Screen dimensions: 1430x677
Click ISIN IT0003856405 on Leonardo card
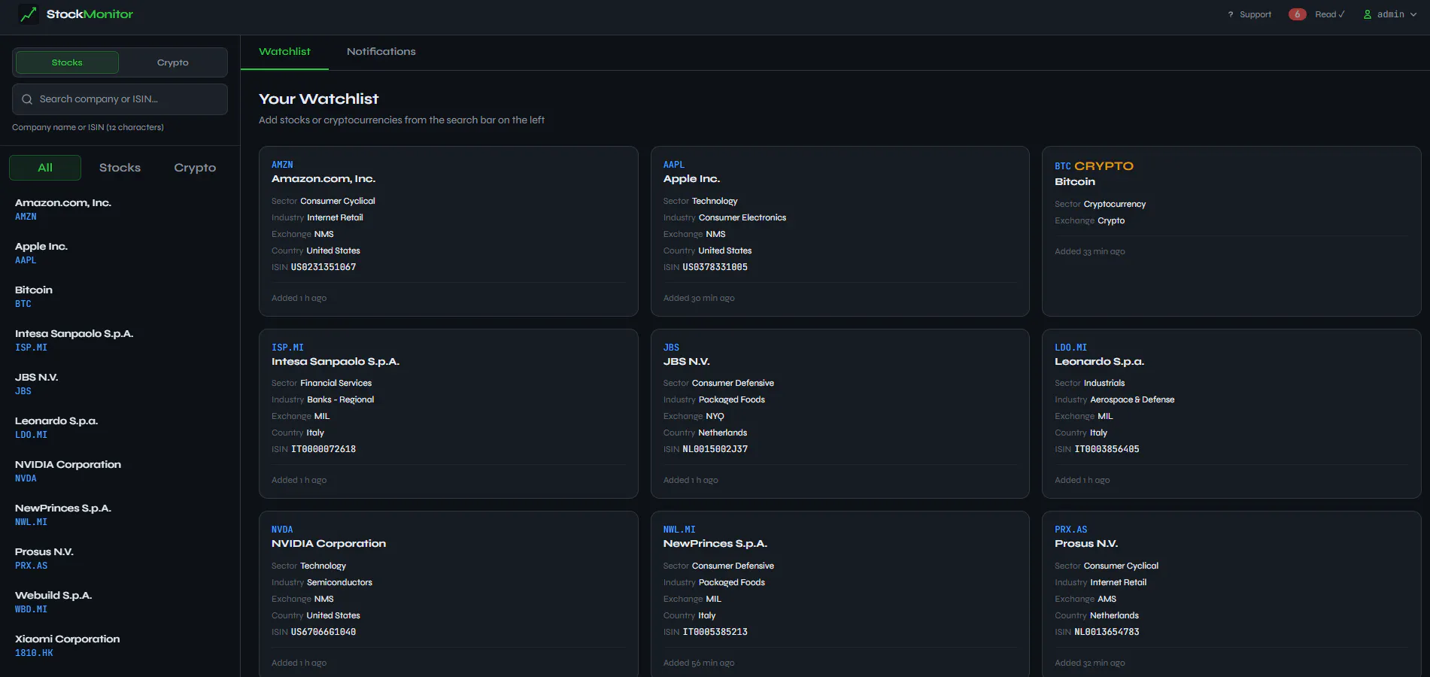pos(1107,449)
